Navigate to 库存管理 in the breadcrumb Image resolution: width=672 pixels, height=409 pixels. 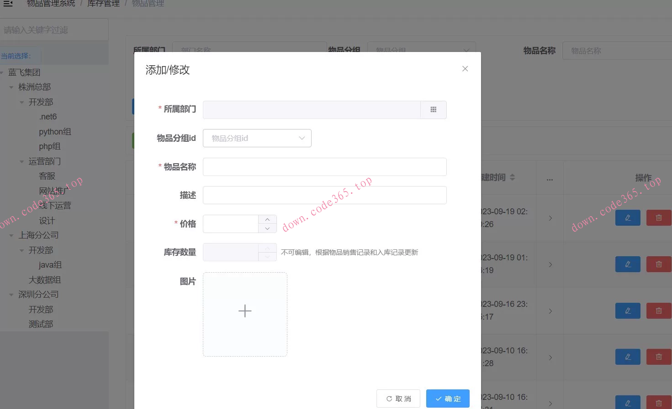point(103,4)
